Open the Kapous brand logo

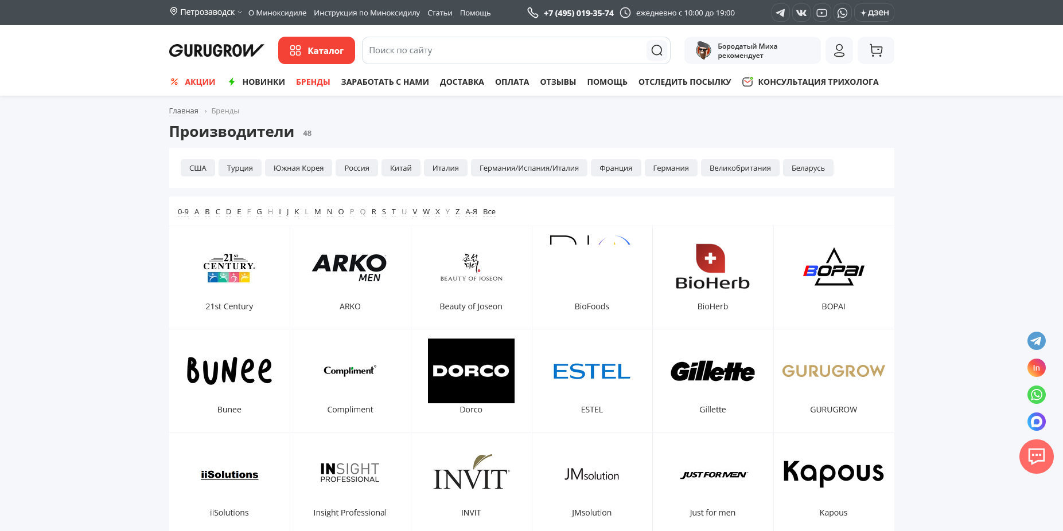[x=834, y=473]
